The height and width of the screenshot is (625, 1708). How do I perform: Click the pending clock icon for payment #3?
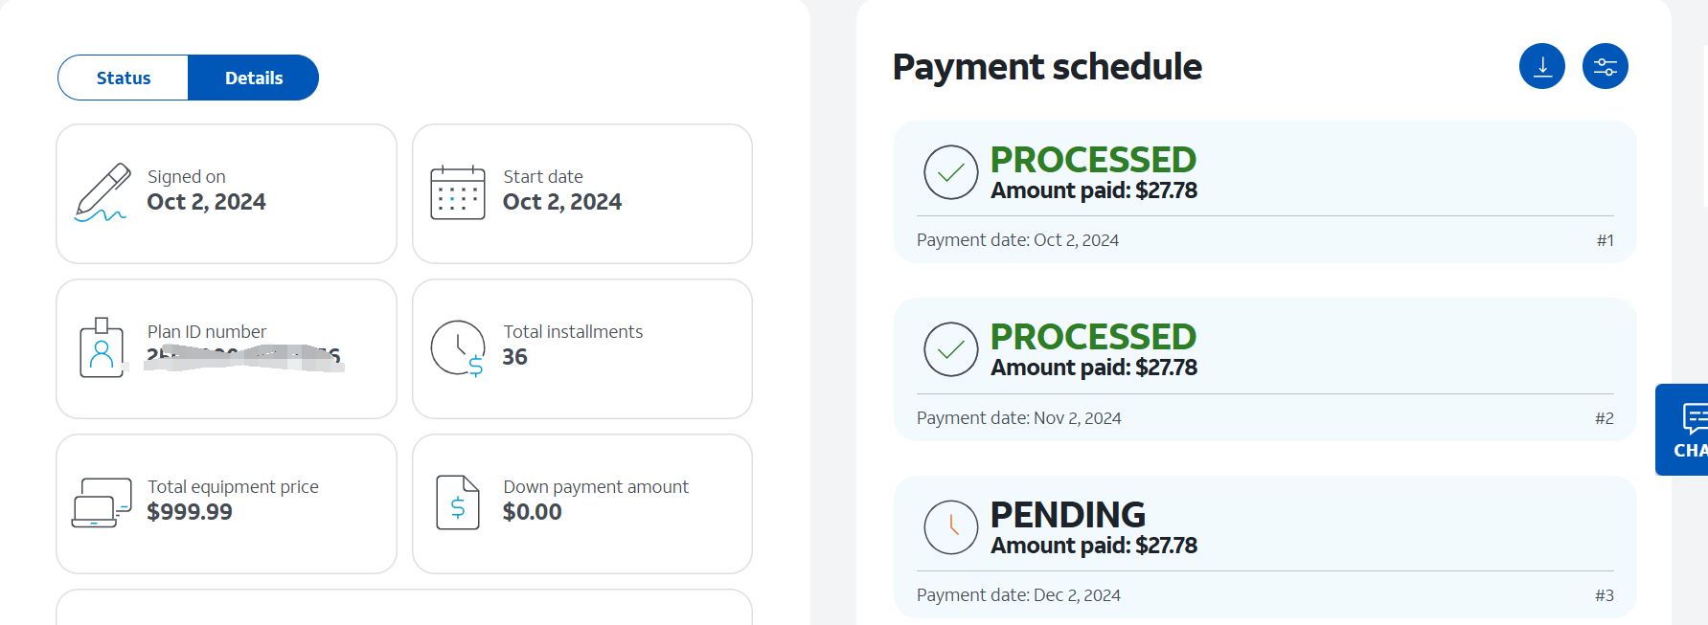point(950,526)
